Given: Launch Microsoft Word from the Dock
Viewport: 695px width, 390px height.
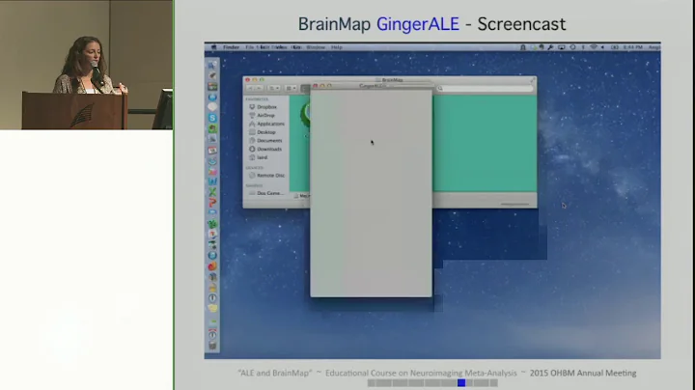Looking at the screenshot, I should click(x=212, y=181).
